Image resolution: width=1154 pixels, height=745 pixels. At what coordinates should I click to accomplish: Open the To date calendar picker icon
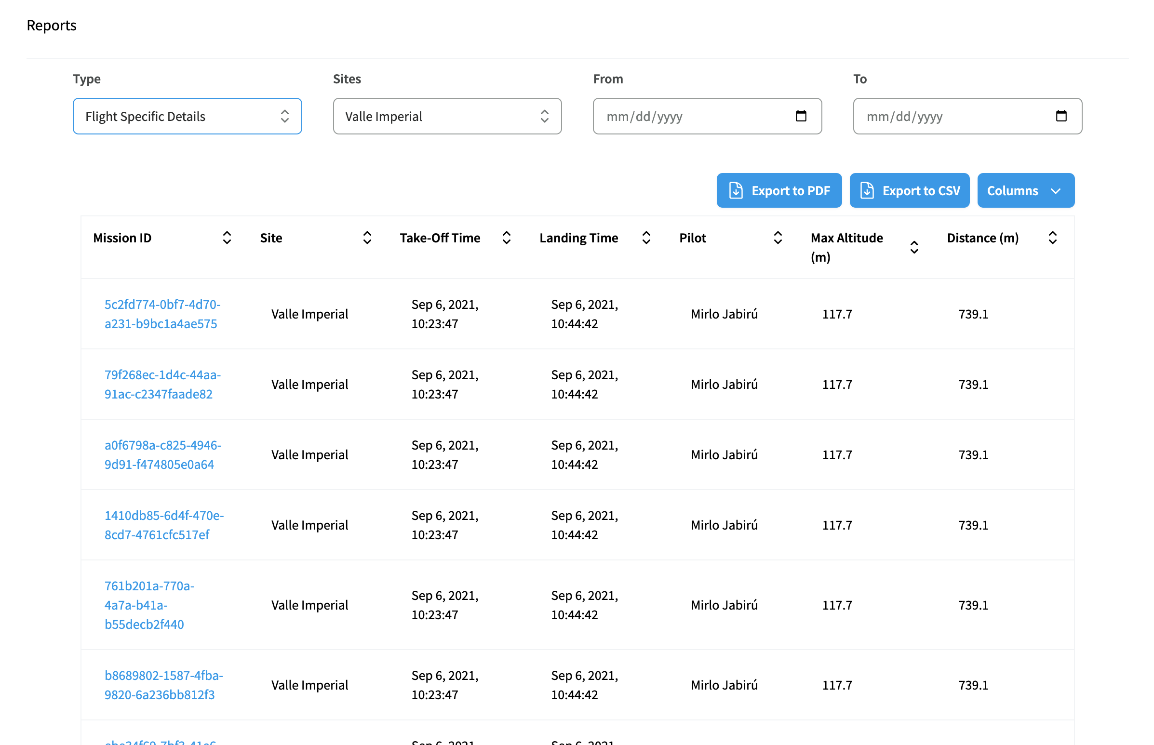click(x=1061, y=116)
